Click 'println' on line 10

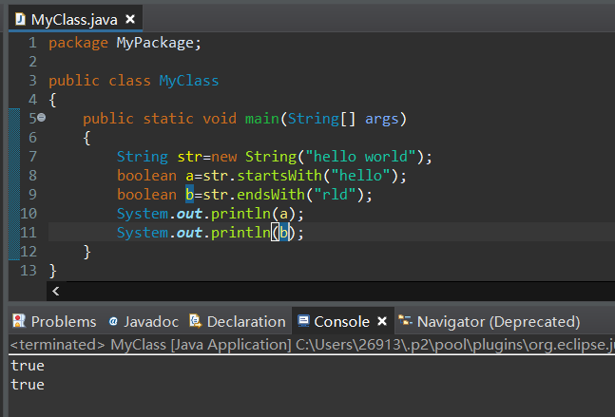point(240,214)
